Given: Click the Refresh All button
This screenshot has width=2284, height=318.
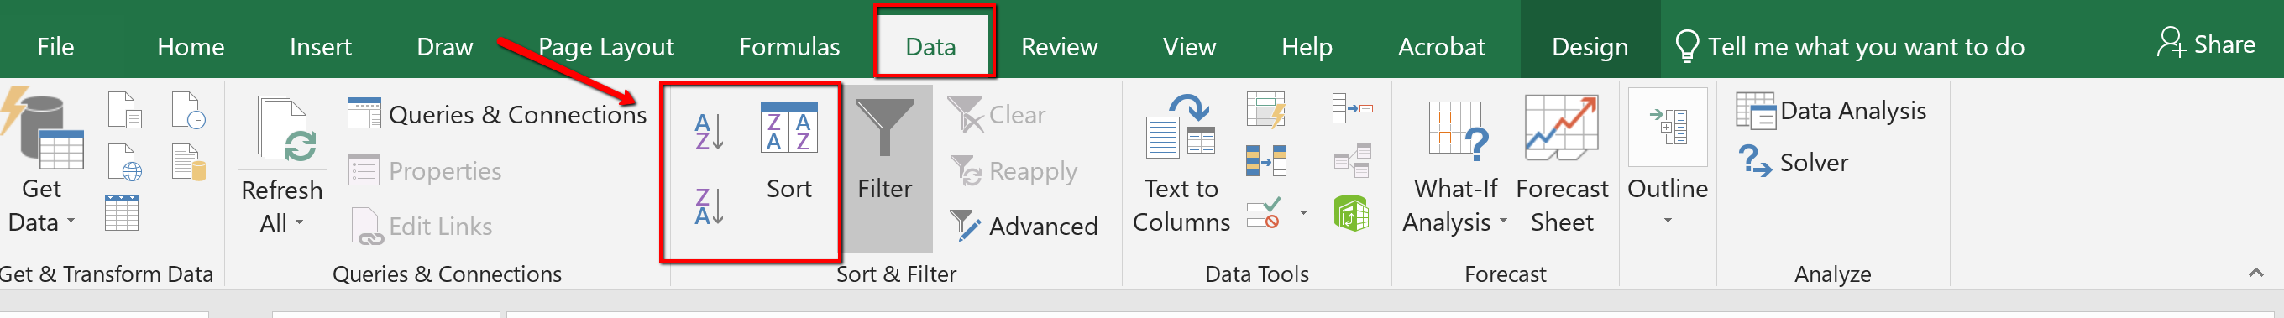Looking at the screenshot, I should click(x=282, y=164).
